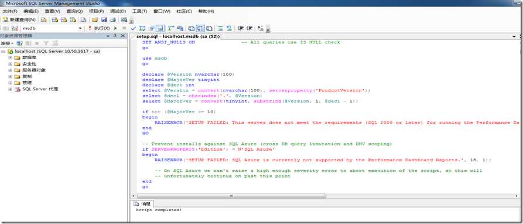The height and width of the screenshot is (224, 523).
Task: Click the Parse query checkmark icon
Action: pos(134,28)
